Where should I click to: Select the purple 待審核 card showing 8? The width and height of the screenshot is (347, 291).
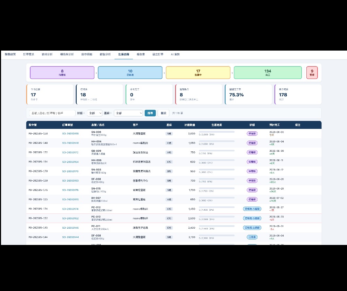point(62,72)
